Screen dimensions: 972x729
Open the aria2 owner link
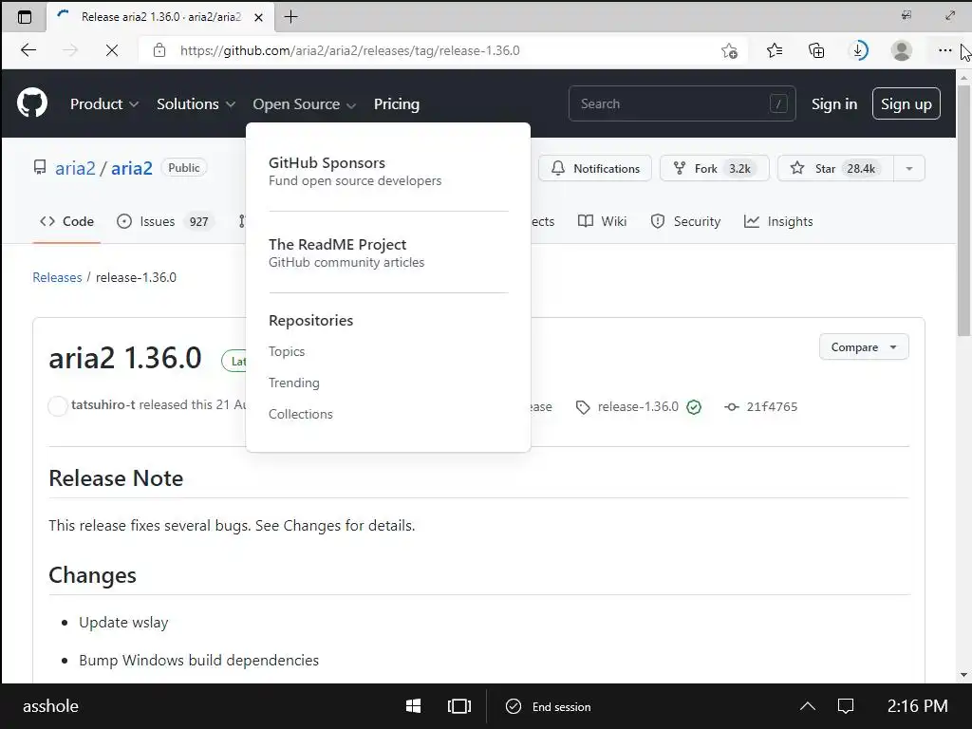click(75, 168)
